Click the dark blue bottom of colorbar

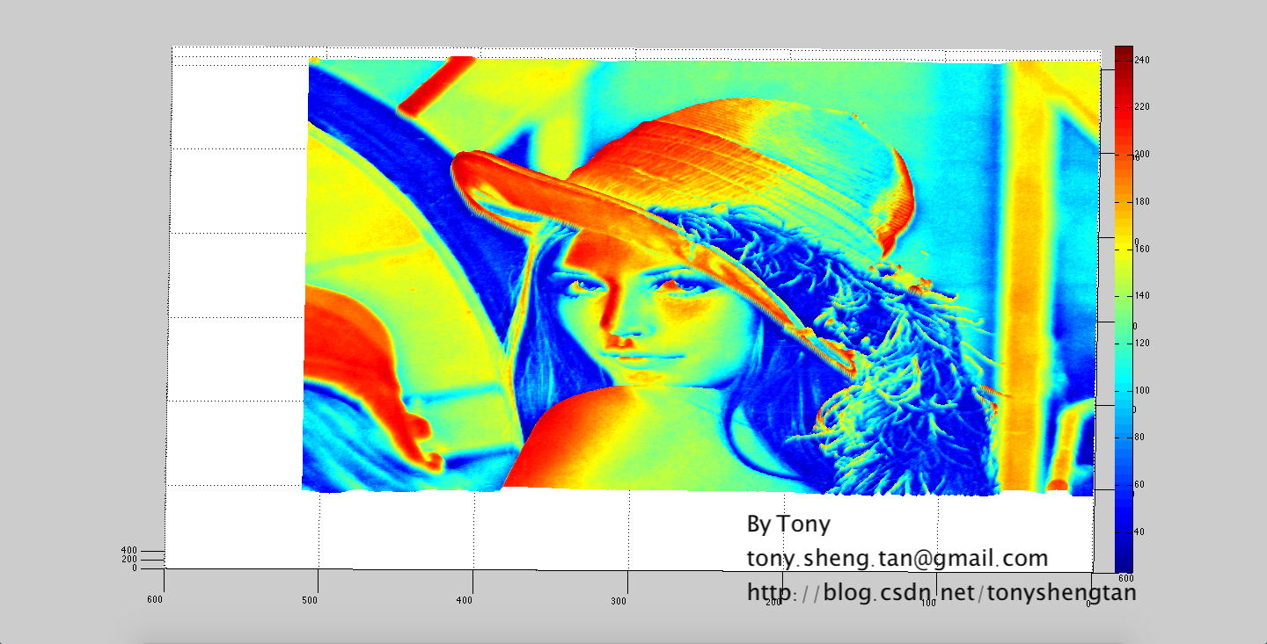[1124, 561]
